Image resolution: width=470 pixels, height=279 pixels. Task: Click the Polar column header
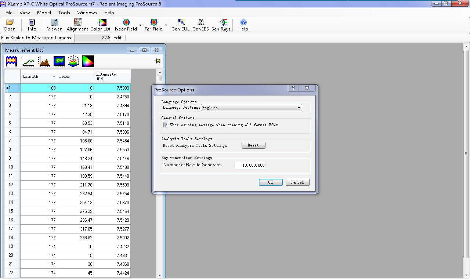[75, 76]
